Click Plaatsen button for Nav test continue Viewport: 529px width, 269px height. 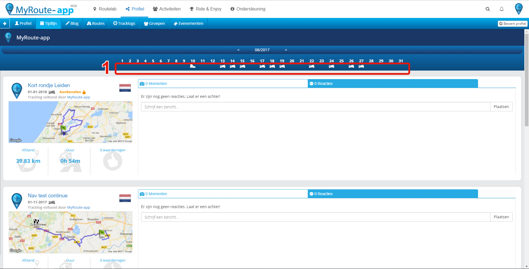point(501,217)
